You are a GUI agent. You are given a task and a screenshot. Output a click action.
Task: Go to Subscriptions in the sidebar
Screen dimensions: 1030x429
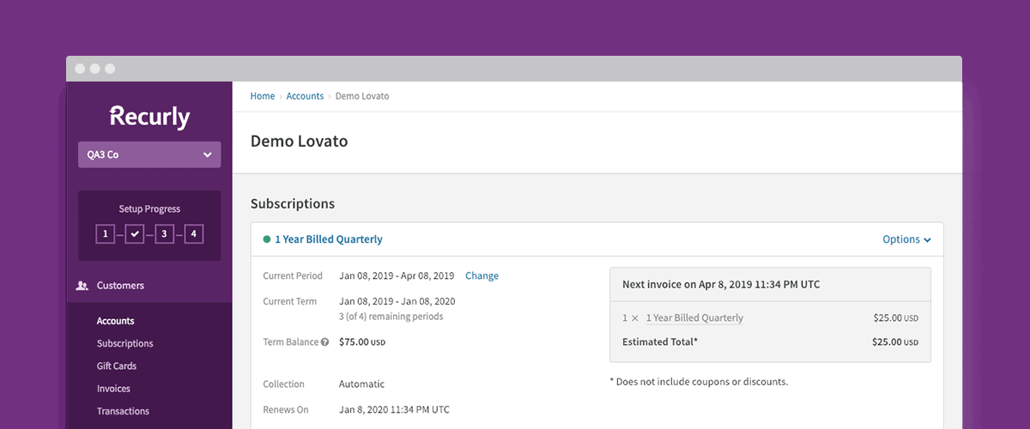click(x=124, y=343)
